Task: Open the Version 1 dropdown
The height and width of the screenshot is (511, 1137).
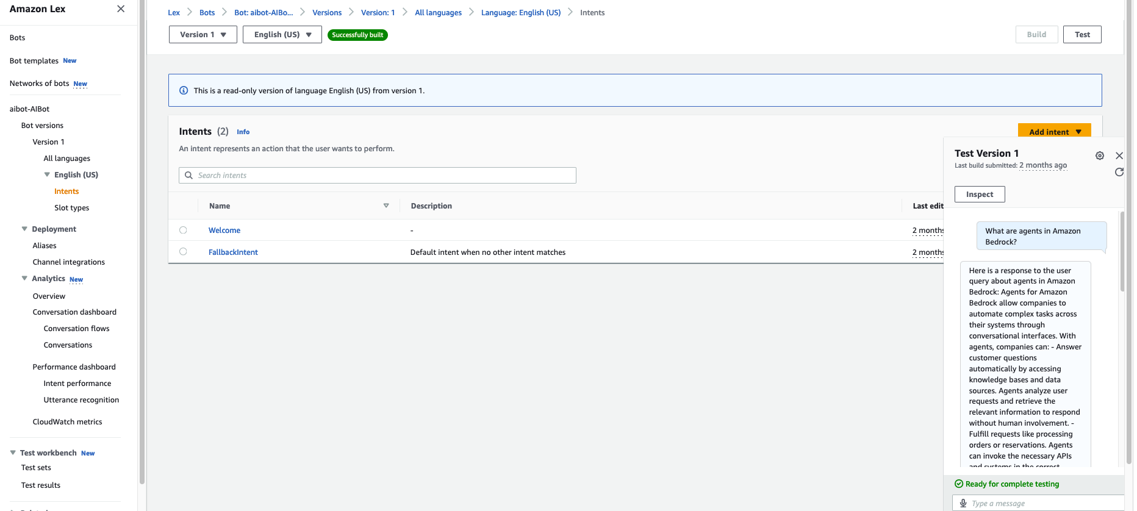Action: [x=203, y=35]
